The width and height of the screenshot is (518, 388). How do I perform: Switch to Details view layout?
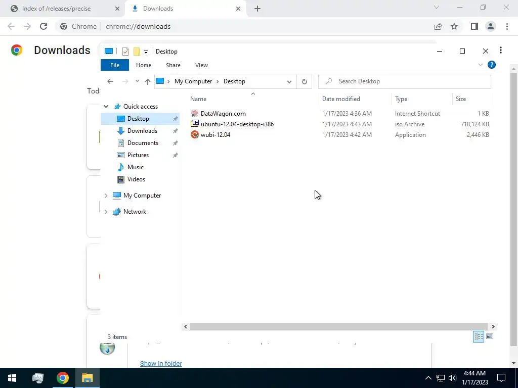pos(479,336)
